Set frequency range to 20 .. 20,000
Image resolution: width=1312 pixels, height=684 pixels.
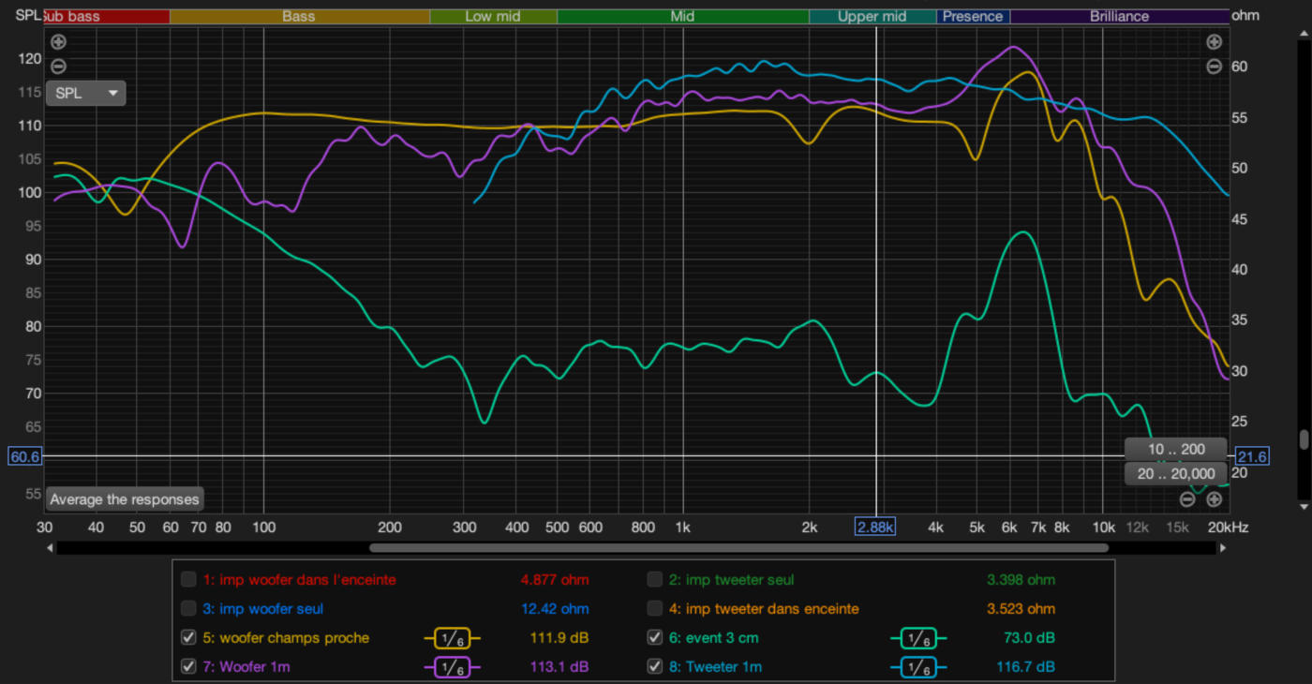pyautogui.click(x=1175, y=474)
